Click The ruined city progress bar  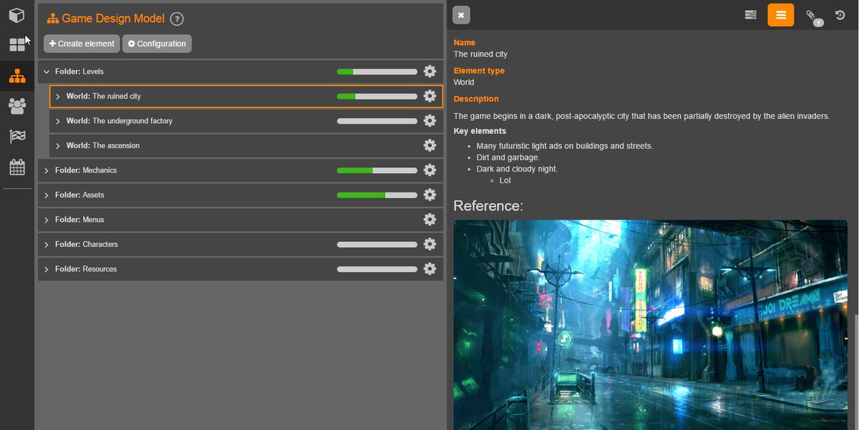pyautogui.click(x=376, y=95)
